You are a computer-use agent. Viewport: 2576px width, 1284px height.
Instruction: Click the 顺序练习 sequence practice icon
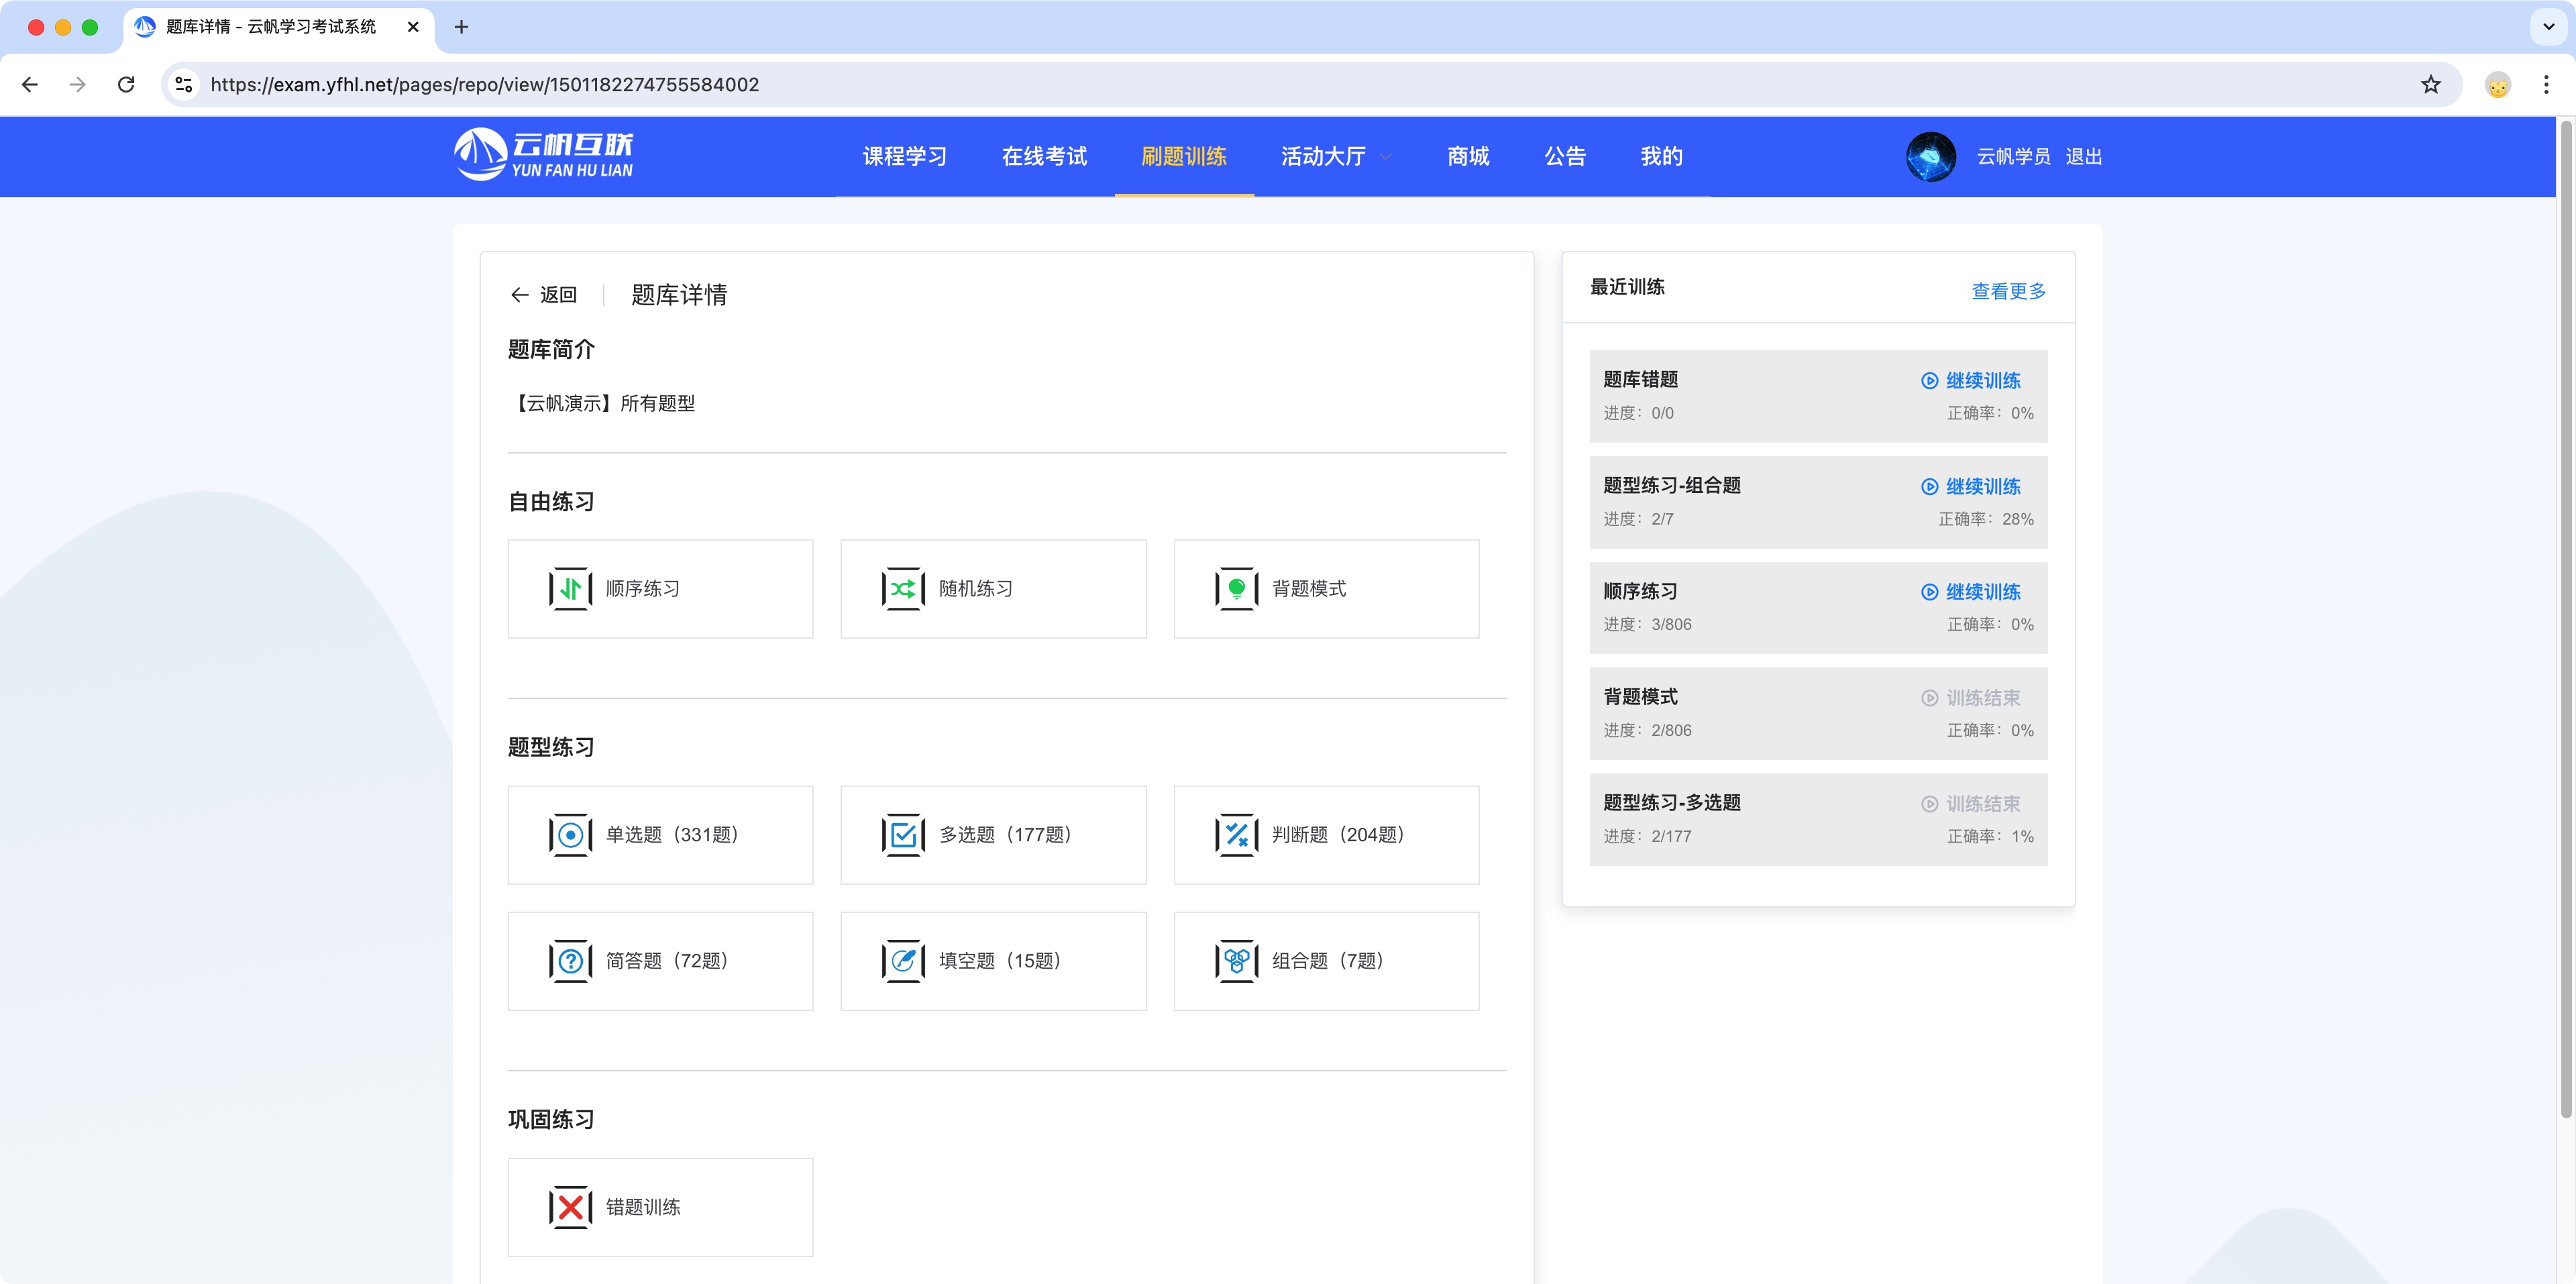tap(570, 589)
